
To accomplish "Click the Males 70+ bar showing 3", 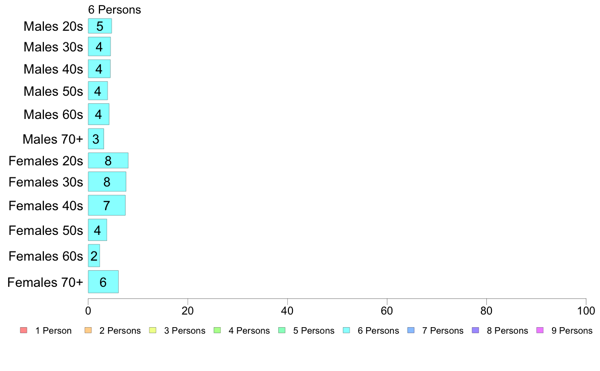I will [95, 139].
